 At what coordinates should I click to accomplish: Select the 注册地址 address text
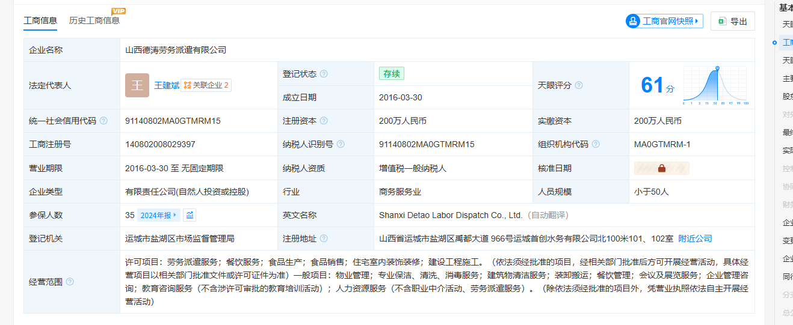click(x=526, y=238)
